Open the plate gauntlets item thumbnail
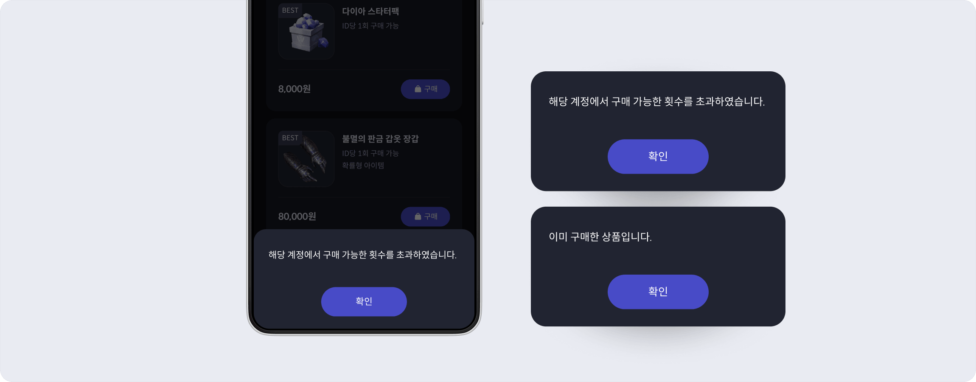The width and height of the screenshot is (976, 382). click(x=306, y=159)
